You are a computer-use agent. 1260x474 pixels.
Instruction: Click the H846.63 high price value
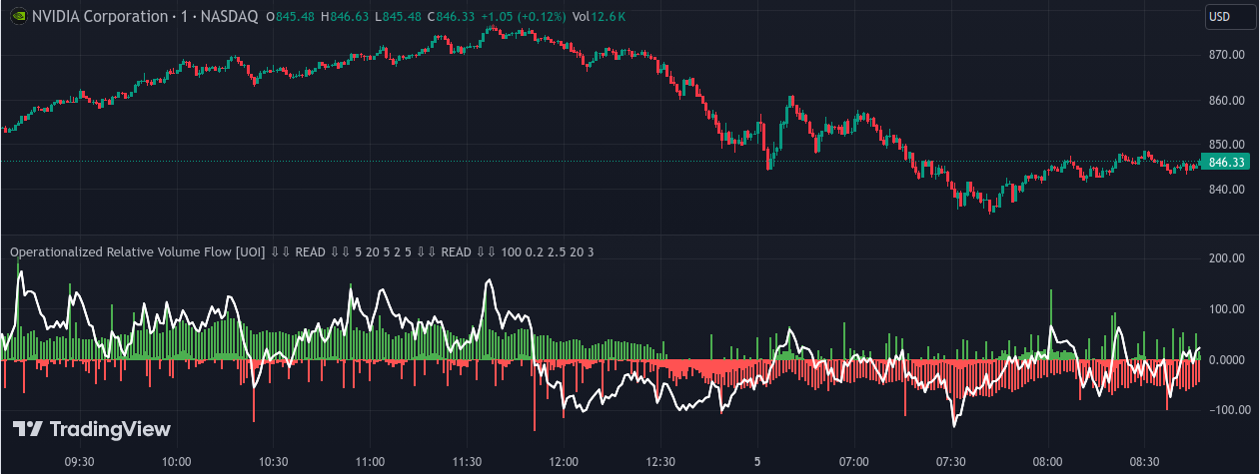(x=346, y=17)
